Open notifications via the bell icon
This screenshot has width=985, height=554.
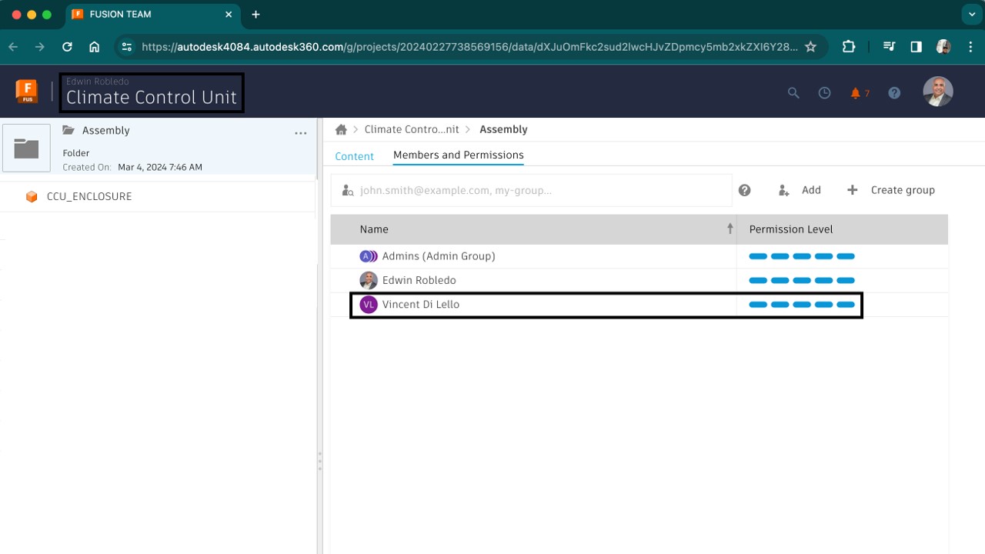click(856, 92)
